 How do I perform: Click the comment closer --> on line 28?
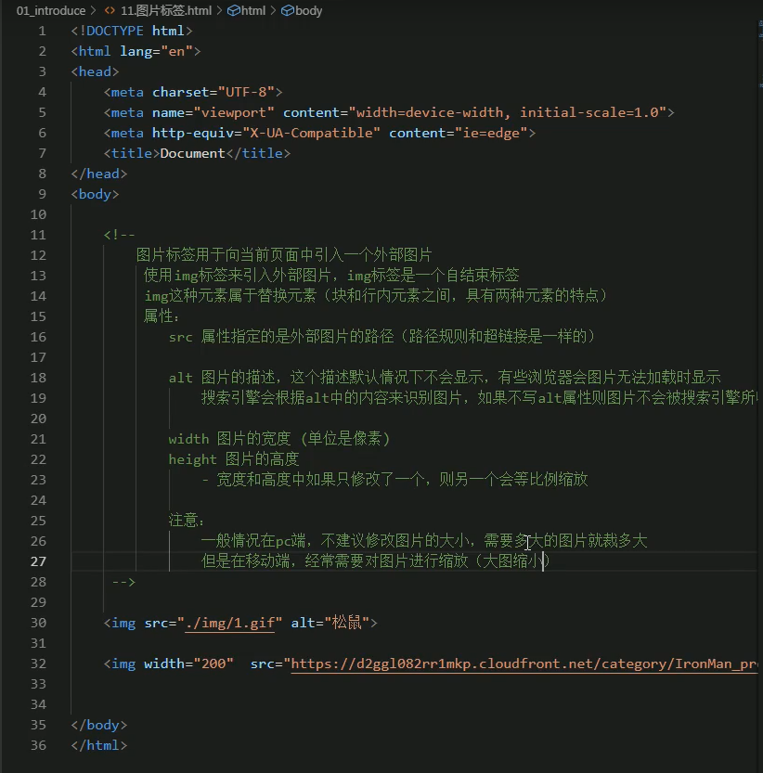[123, 582]
